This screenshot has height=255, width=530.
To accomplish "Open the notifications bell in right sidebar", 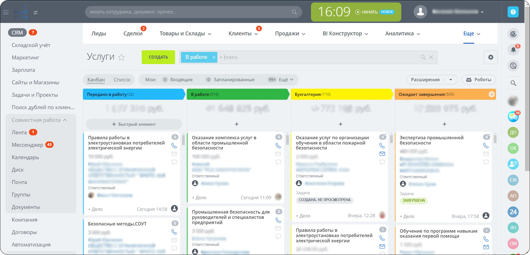I will point(513,50).
